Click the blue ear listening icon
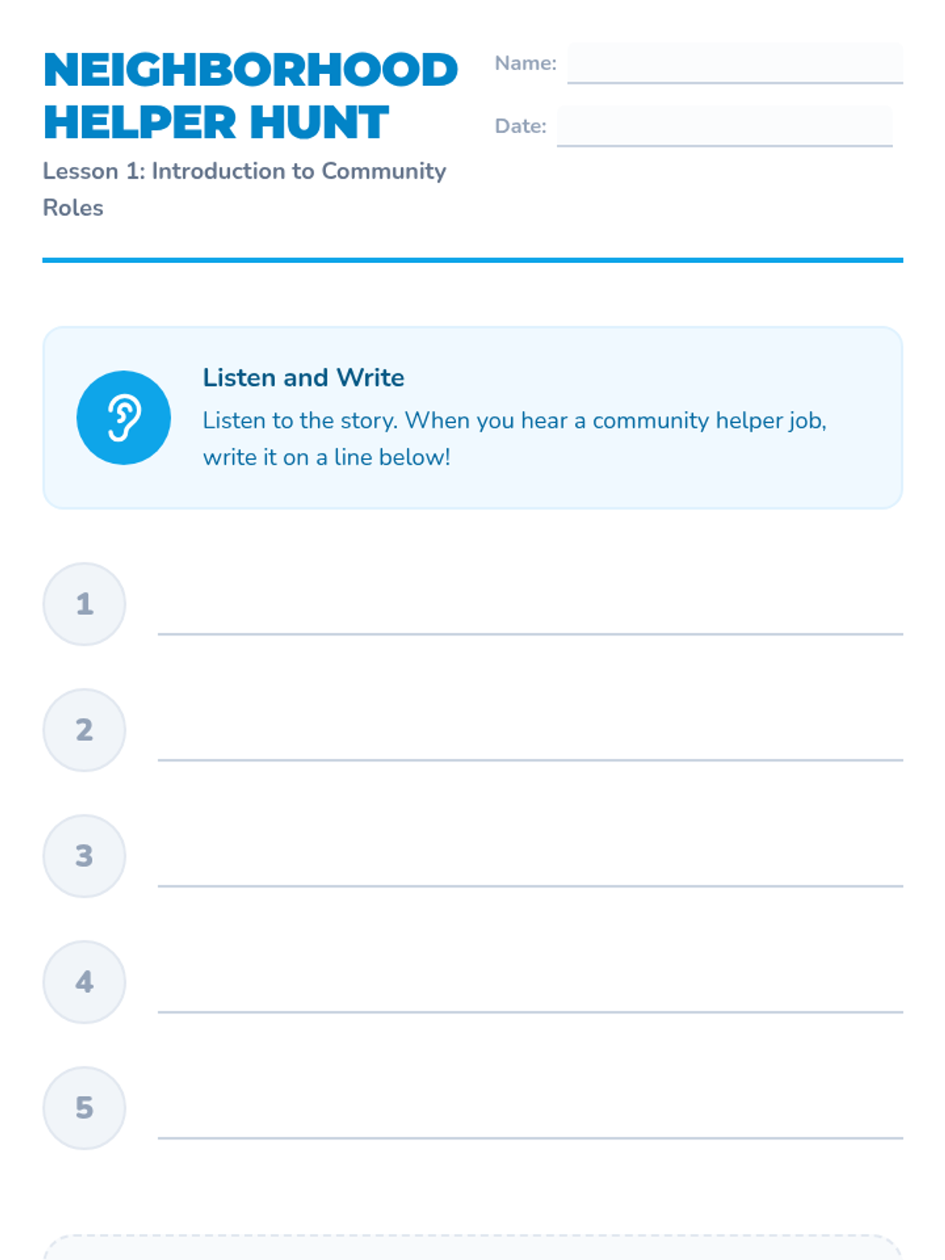945x1260 pixels. point(124,417)
